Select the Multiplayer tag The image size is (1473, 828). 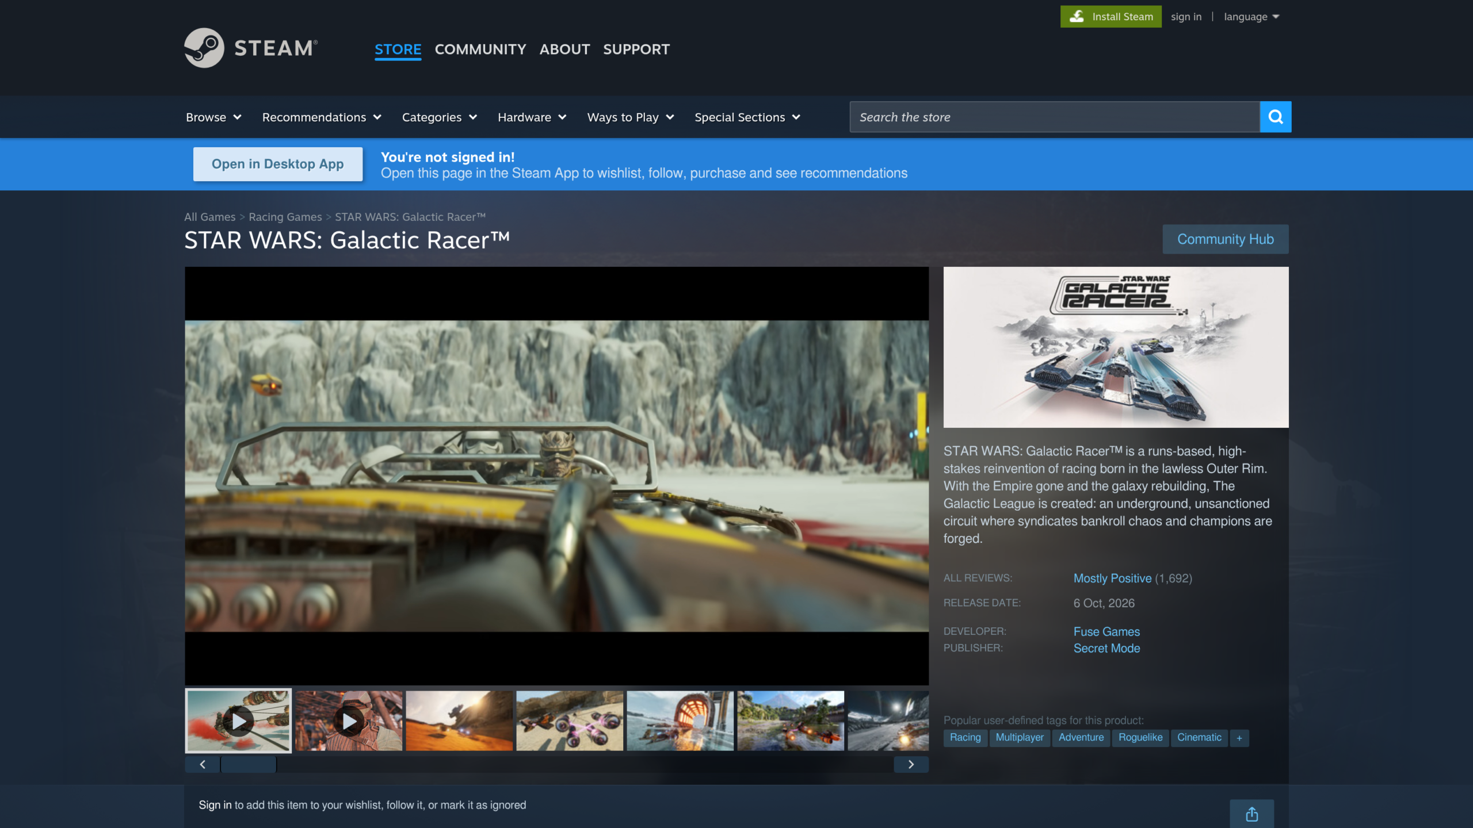pos(1019,738)
